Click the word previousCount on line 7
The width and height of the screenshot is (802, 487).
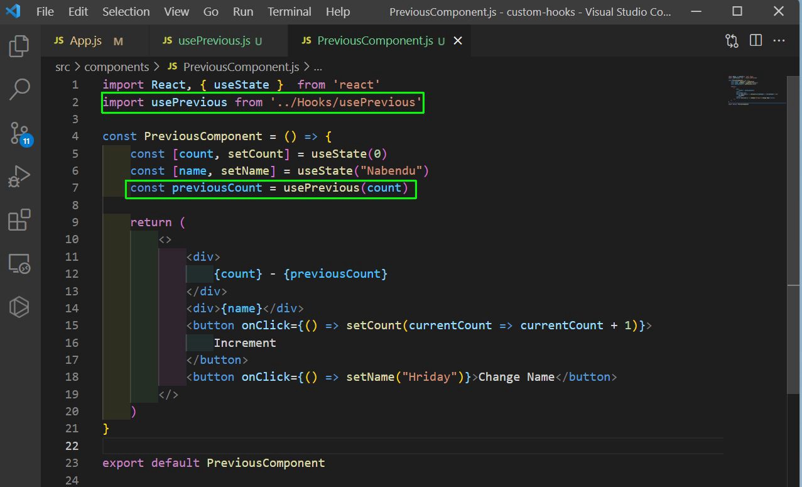coord(217,188)
